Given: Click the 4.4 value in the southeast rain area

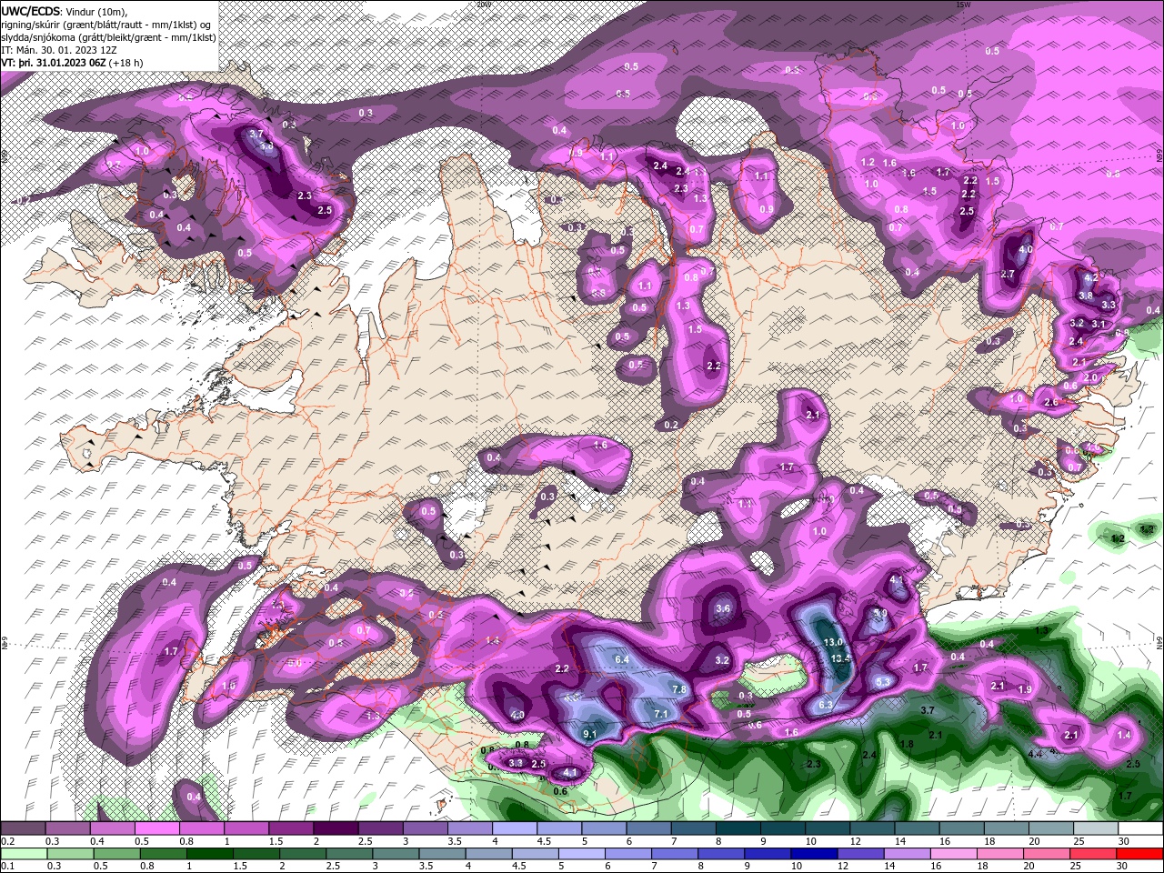Looking at the screenshot, I should [x=1035, y=754].
